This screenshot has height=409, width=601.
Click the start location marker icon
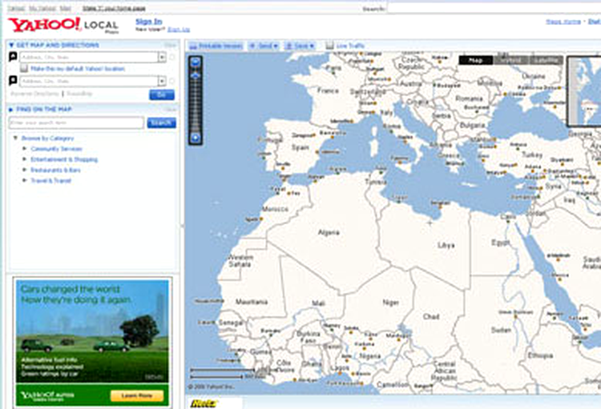(x=13, y=57)
